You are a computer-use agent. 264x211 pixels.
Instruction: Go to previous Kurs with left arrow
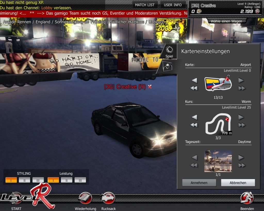click(194, 117)
